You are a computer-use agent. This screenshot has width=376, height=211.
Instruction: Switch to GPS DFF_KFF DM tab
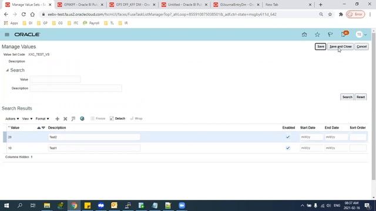click(x=132, y=5)
